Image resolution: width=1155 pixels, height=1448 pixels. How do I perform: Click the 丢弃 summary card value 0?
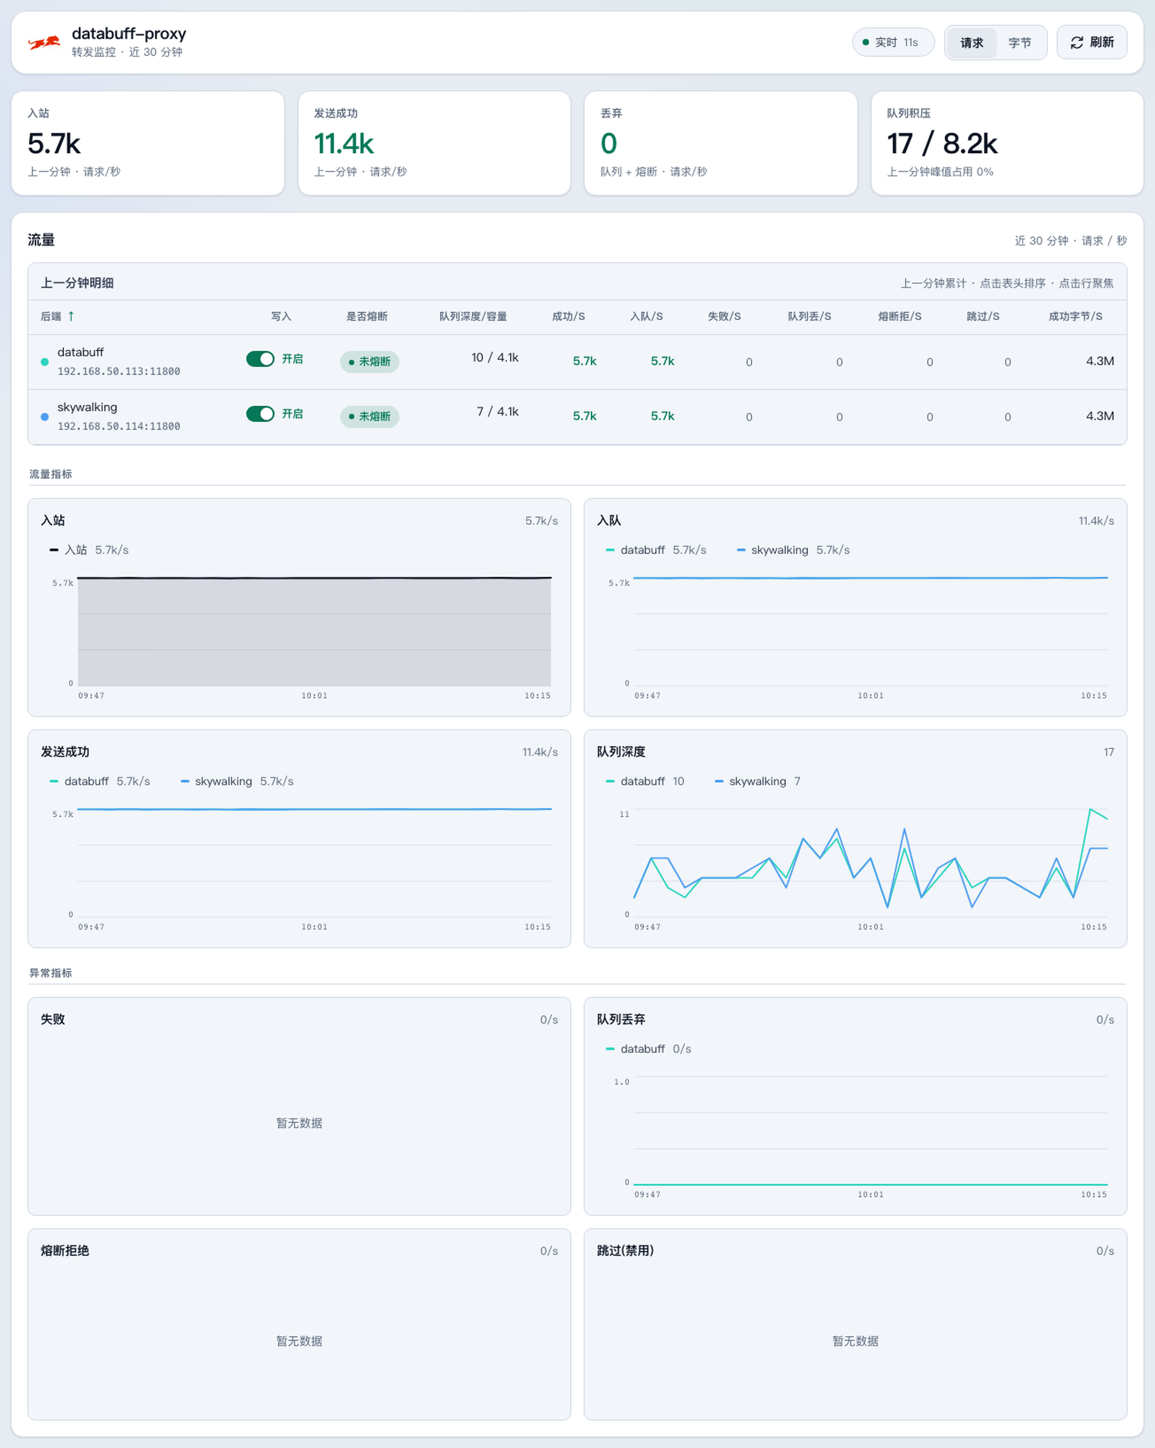point(609,144)
